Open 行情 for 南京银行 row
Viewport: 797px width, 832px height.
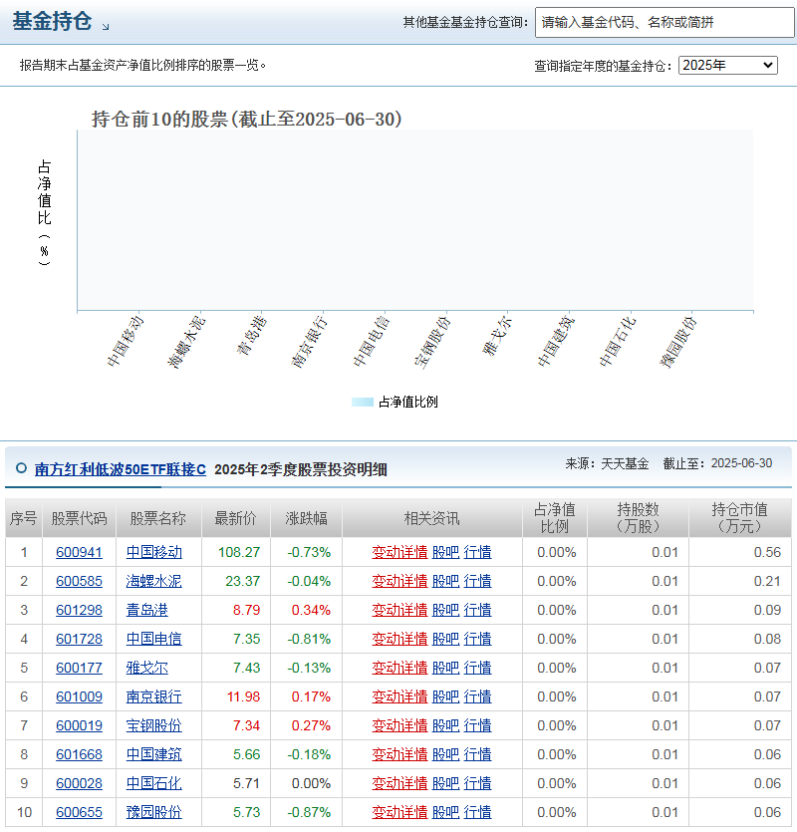477,696
